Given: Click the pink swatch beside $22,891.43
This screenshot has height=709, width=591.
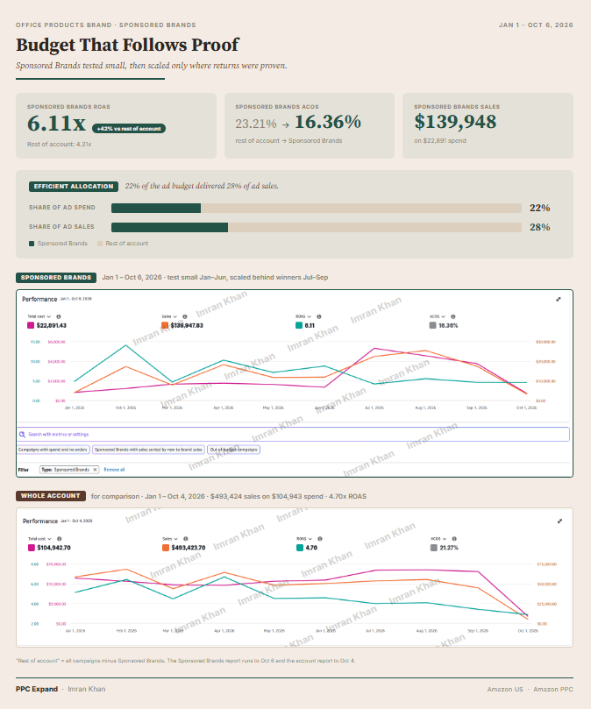Looking at the screenshot, I should point(31,325).
